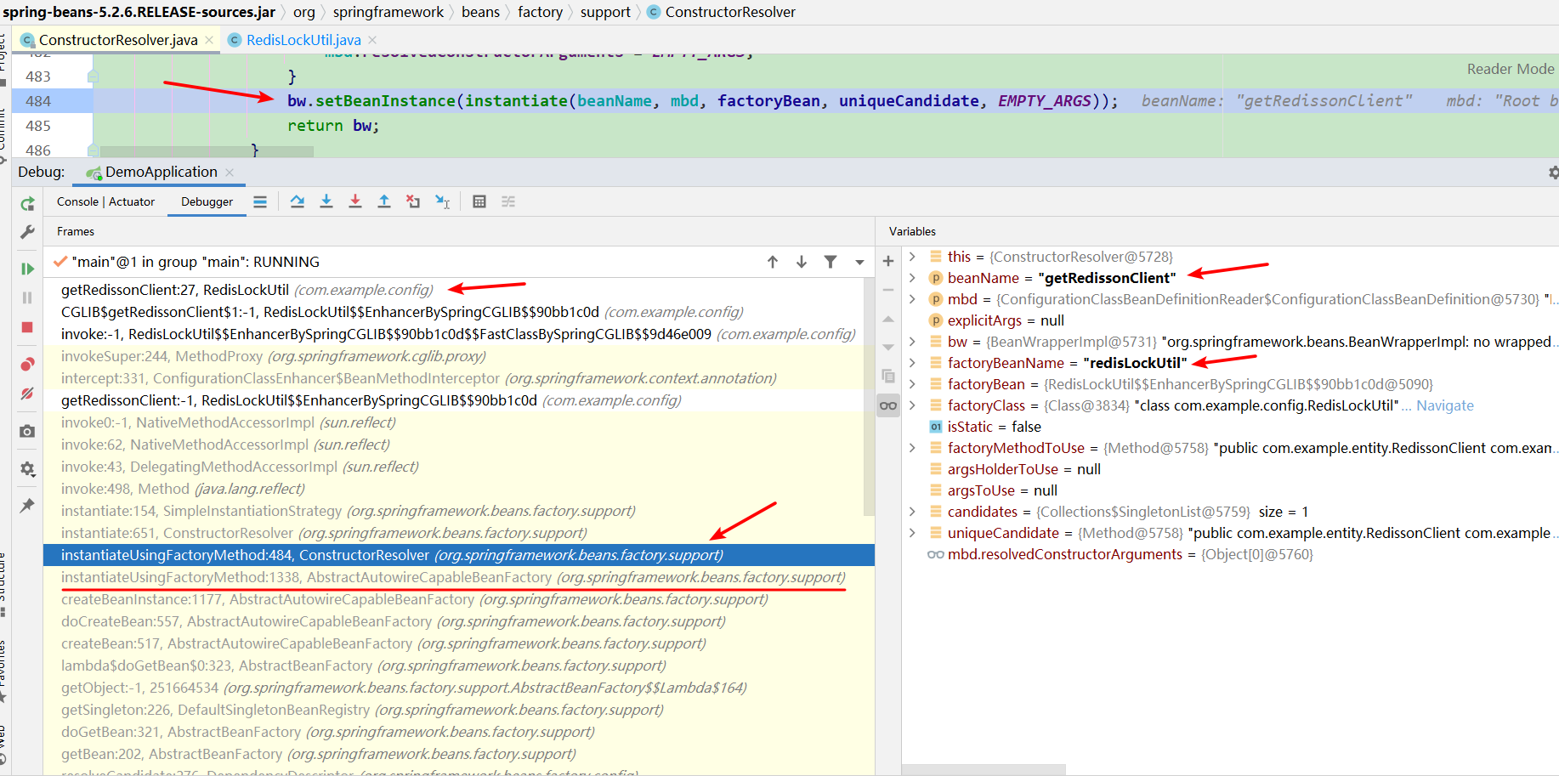
Task: Select next frame with down arrow
Action: (802, 262)
